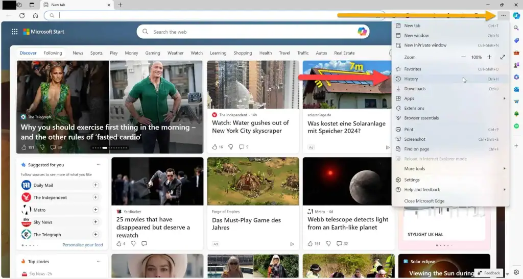523x279 pixels.
Task: Expand Help and feedback submenu
Action: click(449, 190)
